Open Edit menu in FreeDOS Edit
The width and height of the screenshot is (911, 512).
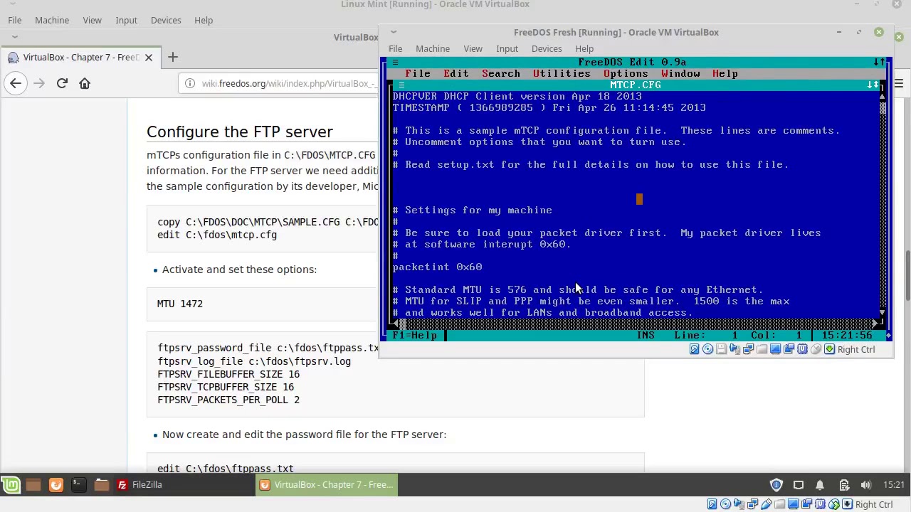tap(456, 73)
